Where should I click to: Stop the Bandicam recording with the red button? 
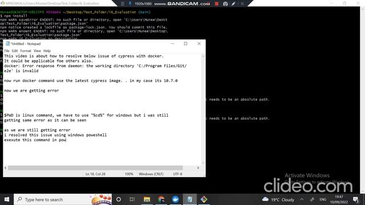(x=217, y=4)
